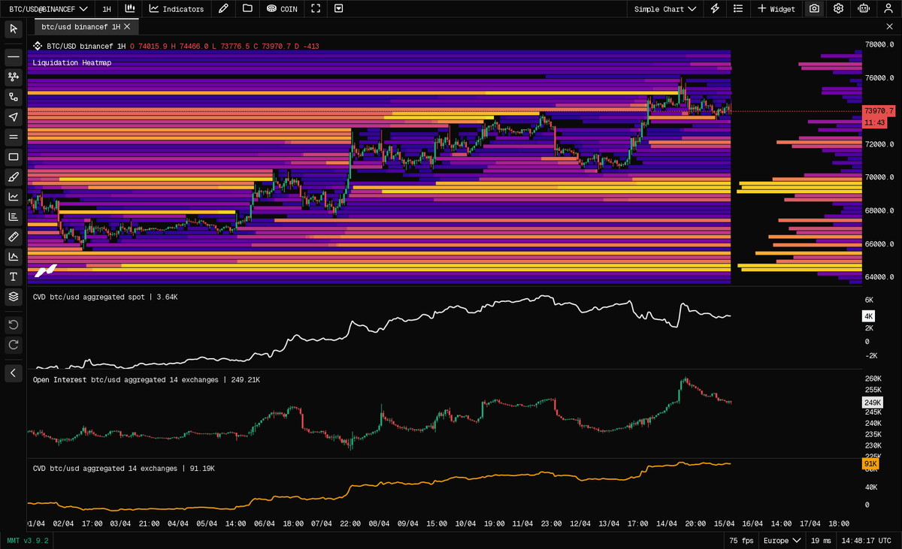
Task: Redo the last drawing action
Action: click(x=13, y=345)
